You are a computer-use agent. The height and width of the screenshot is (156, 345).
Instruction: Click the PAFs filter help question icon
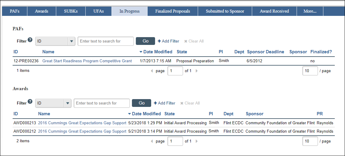(30, 40)
